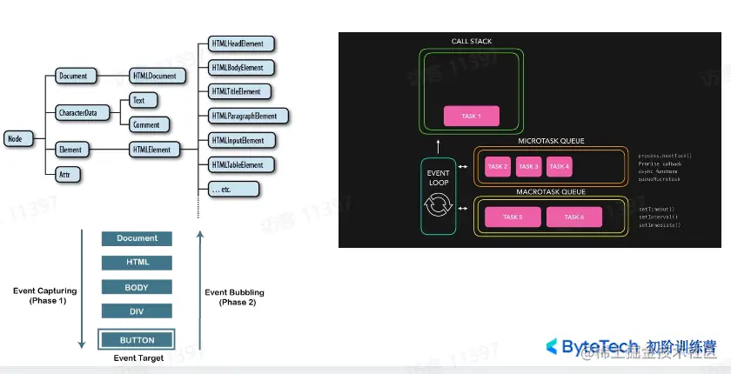Click the Comment node box
This screenshot has width=731, height=374.
(149, 125)
